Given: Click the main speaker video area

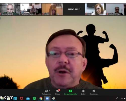Looking at the screenshot, I should (63, 52).
